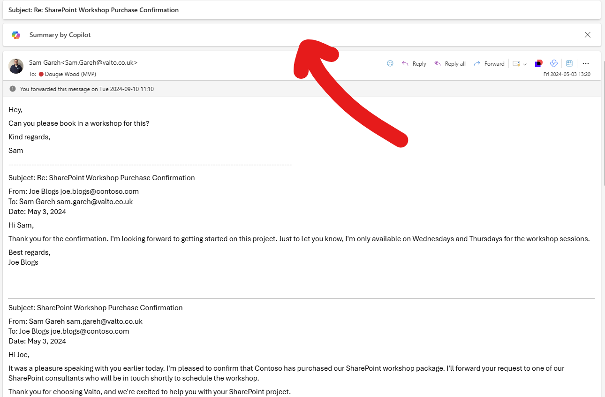Image resolution: width=605 pixels, height=397 pixels.
Task: Click the forwarded message notice text
Action: pyautogui.click(x=87, y=89)
